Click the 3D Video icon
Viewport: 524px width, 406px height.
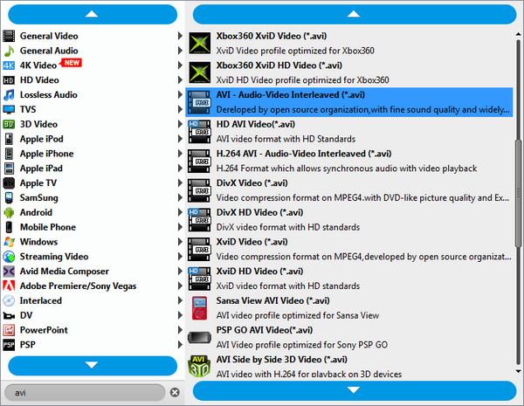9,124
